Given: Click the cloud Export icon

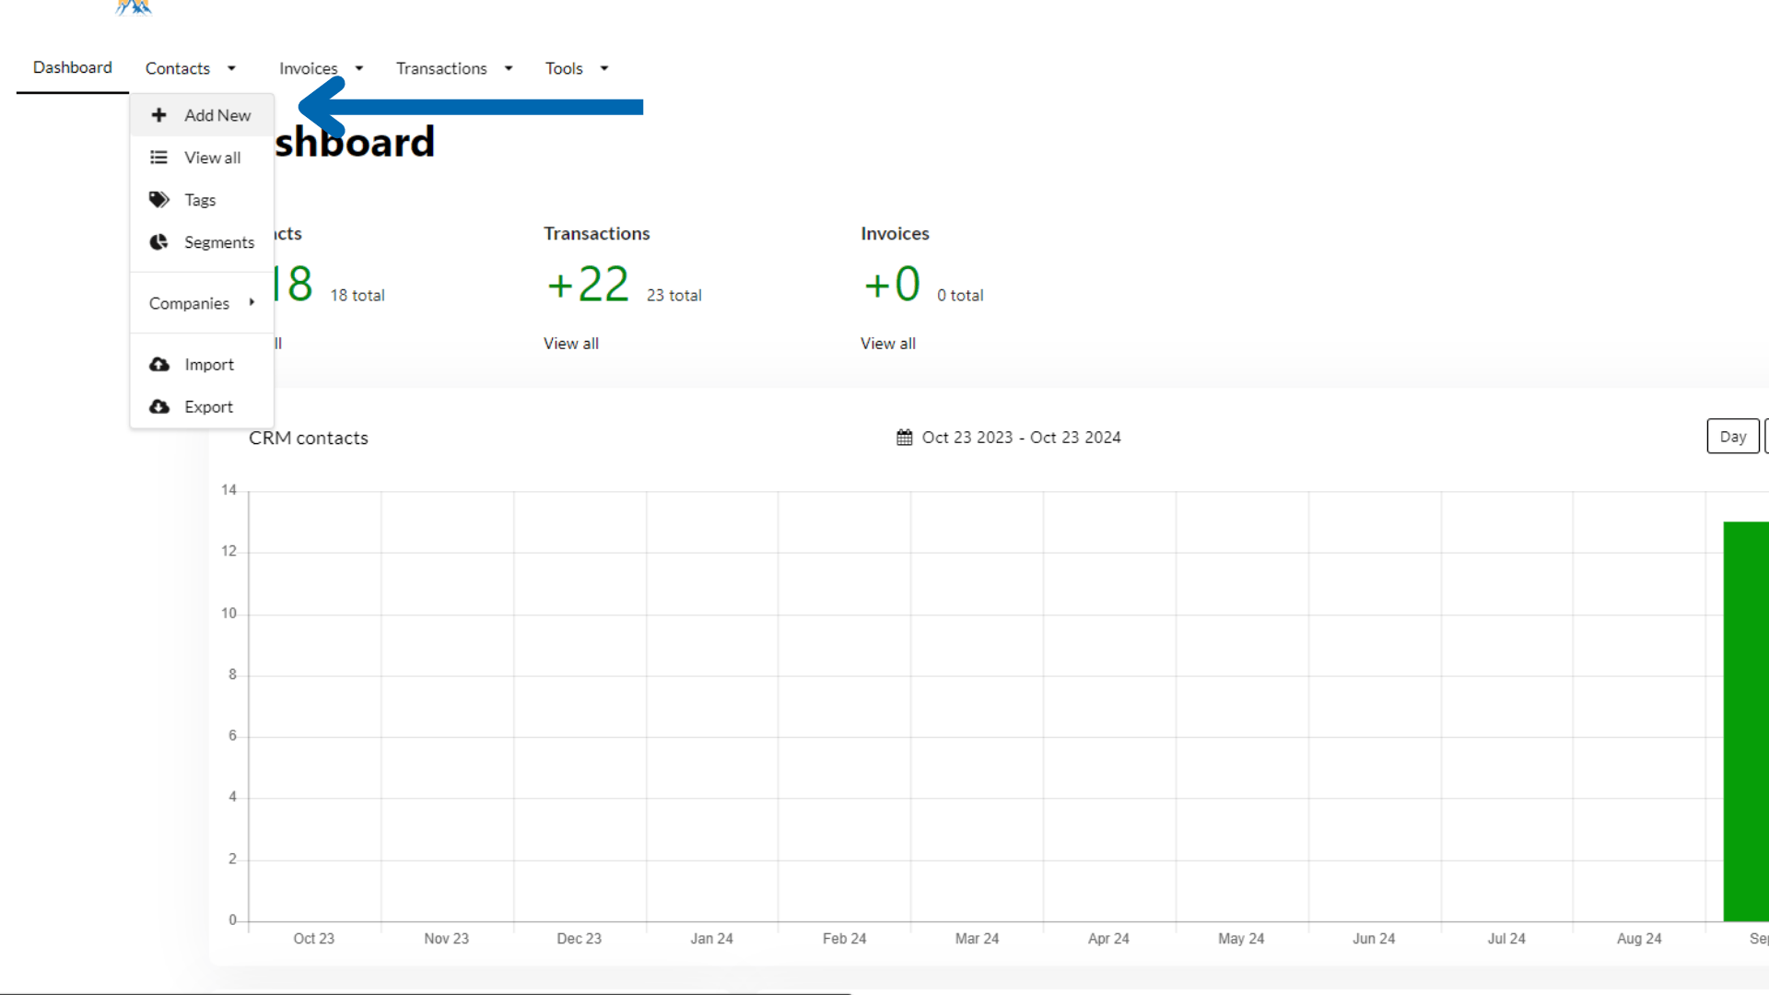Looking at the screenshot, I should point(158,407).
